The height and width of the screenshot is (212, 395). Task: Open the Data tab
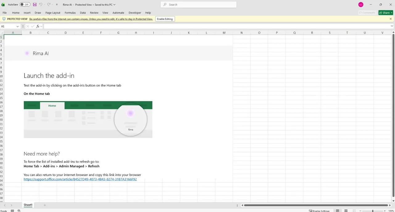coord(83,13)
